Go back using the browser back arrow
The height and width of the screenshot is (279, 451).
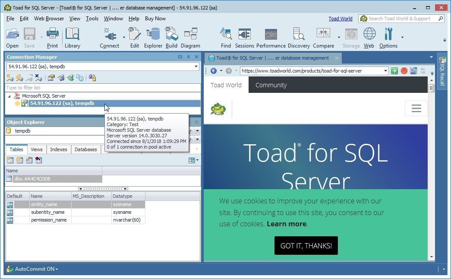pyautogui.click(x=214, y=71)
